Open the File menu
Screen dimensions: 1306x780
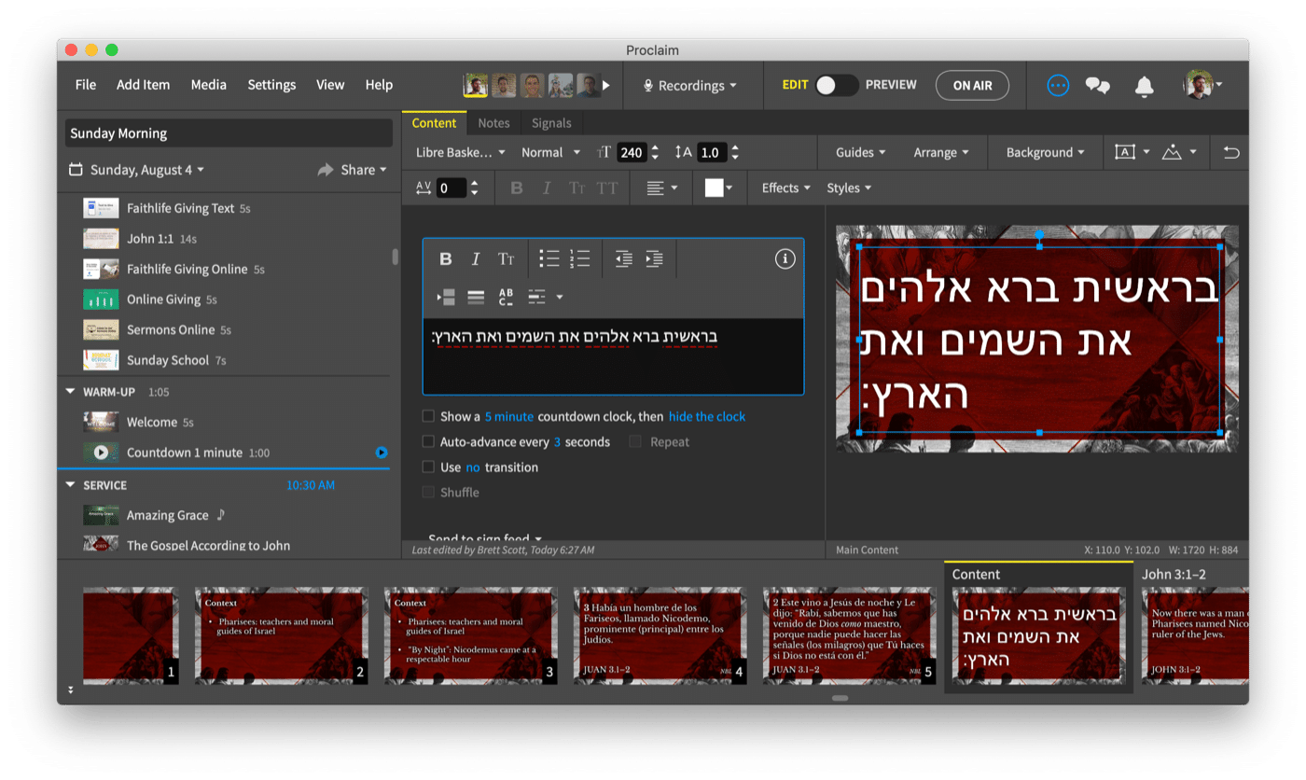click(x=86, y=84)
